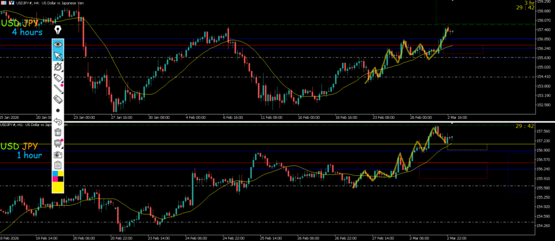Click the crossed-circle tool with arrow
This screenshot has height=241, width=555.
click(58, 67)
